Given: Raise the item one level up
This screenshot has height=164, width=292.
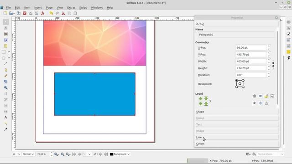Looking at the screenshot, I should (x=200, y=98).
